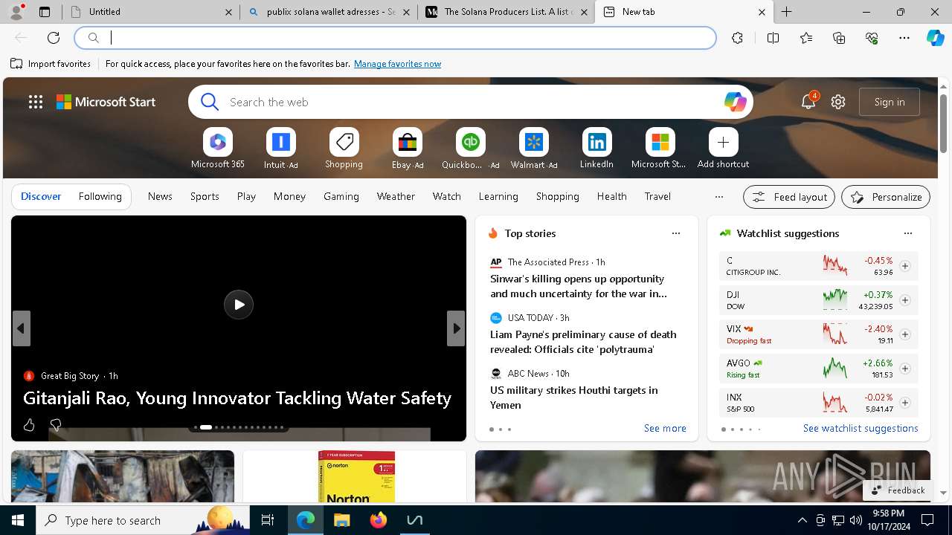
Task: Open the notifications bell
Action: (x=808, y=102)
